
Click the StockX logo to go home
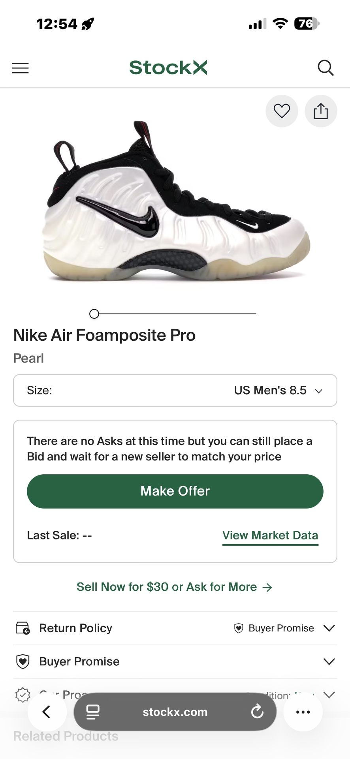(168, 68)
